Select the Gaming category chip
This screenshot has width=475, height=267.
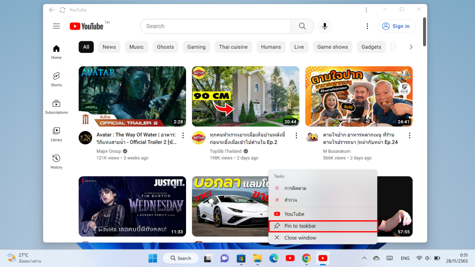point(196,47)
